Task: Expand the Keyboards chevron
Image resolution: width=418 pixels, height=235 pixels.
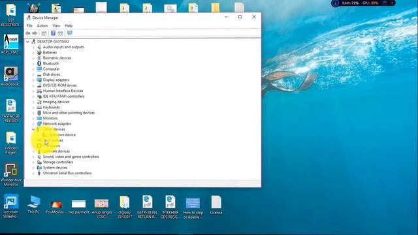Action: point(33,107)
